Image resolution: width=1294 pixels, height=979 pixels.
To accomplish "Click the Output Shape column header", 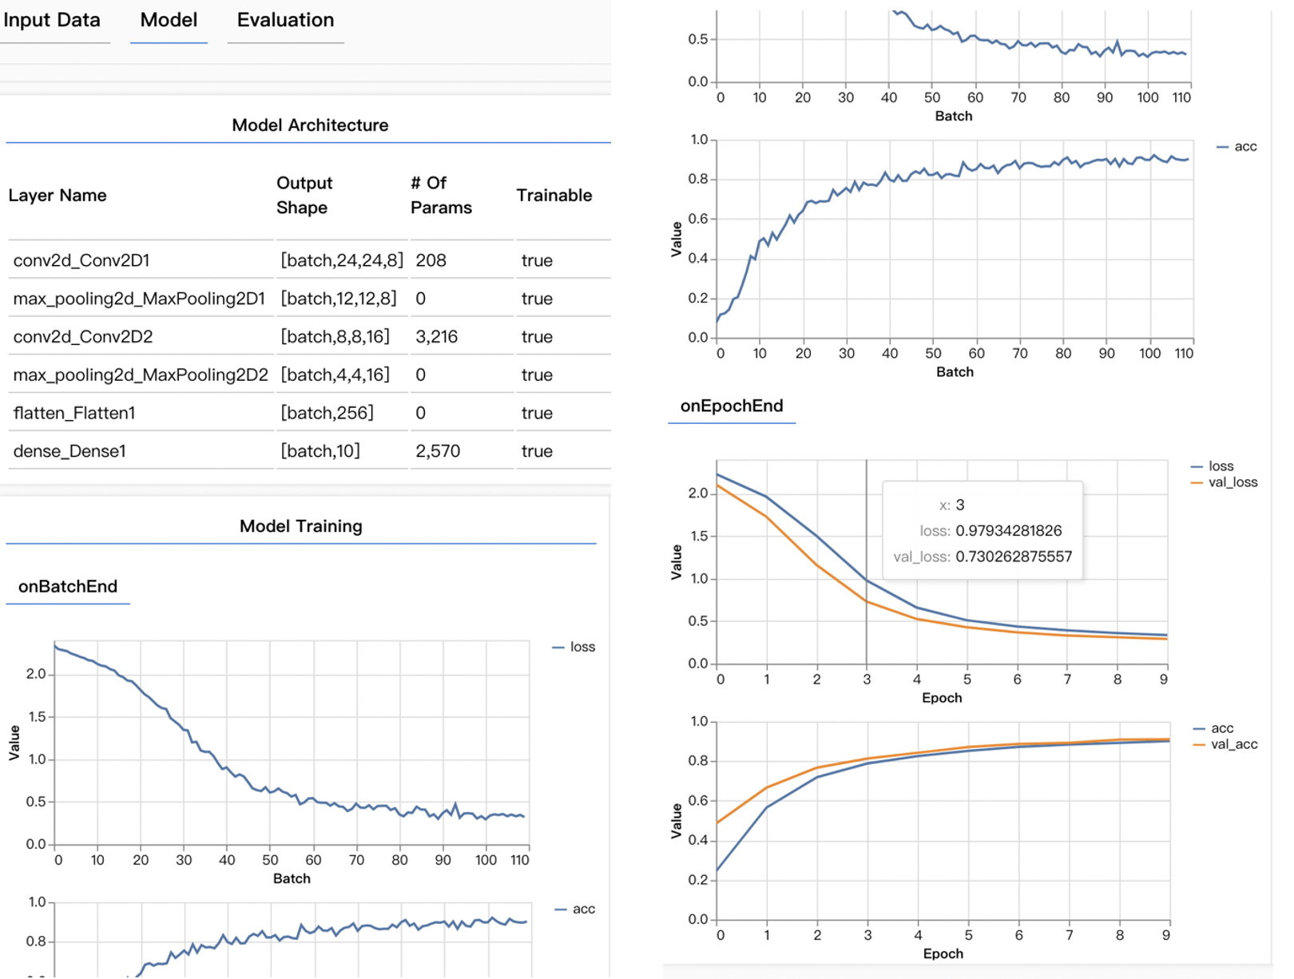I will [304, 195].
